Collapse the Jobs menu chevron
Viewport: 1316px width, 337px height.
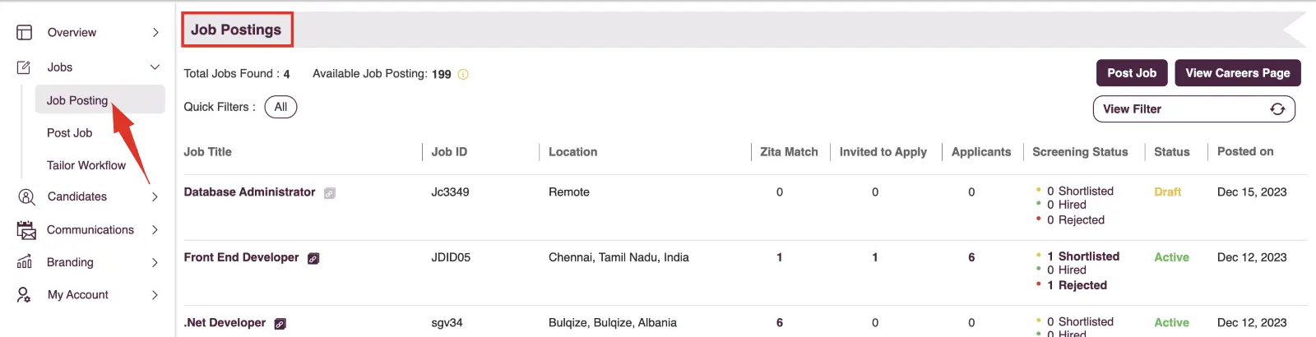(x=155, y=67)
